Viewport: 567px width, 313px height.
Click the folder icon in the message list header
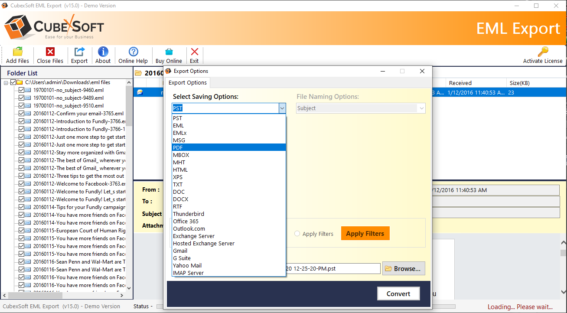pyautogui.click(x=138, y=73)
